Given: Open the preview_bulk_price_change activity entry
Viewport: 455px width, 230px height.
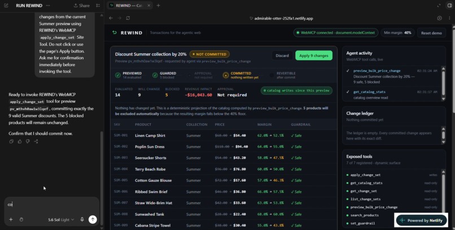Looking at the screenshot, I should coord(392,76).
